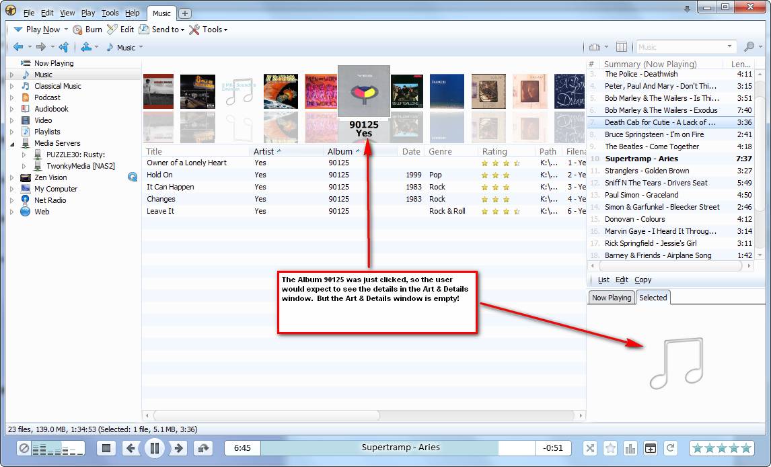This screenshot has width=771, height=467.
Task: Toggle shuffle in the player bar
Action: [x=589, y=448]
